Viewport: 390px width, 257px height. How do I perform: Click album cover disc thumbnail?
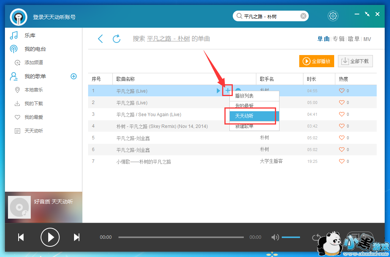[x=19, y=207]
